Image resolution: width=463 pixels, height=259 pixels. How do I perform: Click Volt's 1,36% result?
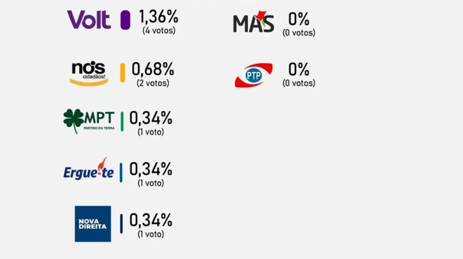pyautogui.click(x=158, y=17)
